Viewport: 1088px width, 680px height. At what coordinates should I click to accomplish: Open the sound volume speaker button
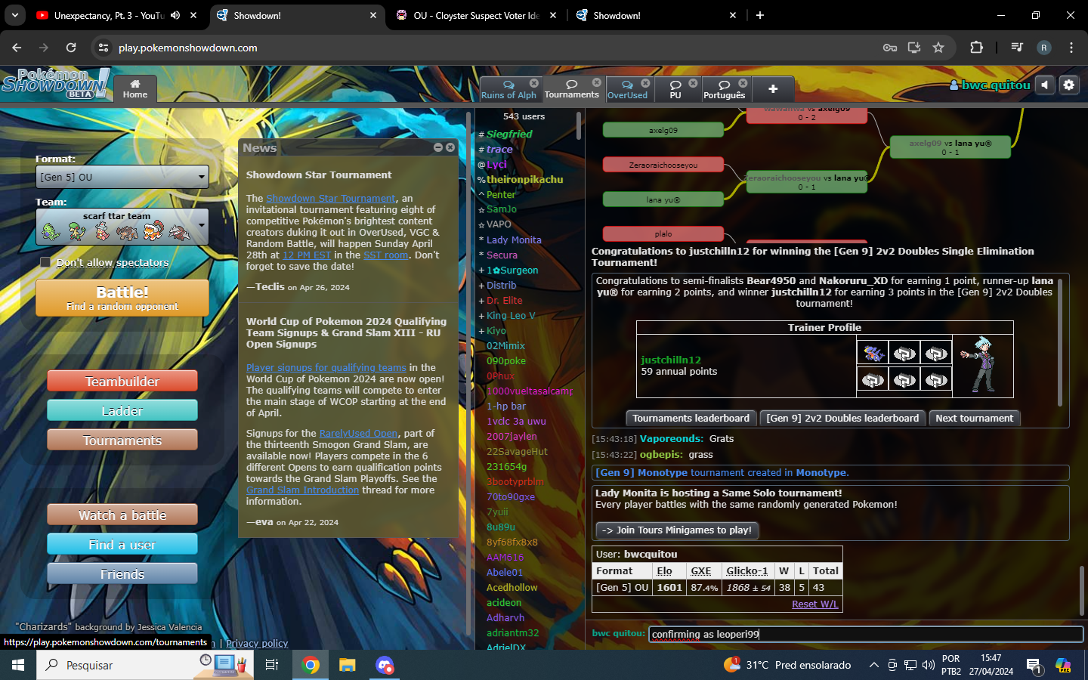pos(1044,85)
